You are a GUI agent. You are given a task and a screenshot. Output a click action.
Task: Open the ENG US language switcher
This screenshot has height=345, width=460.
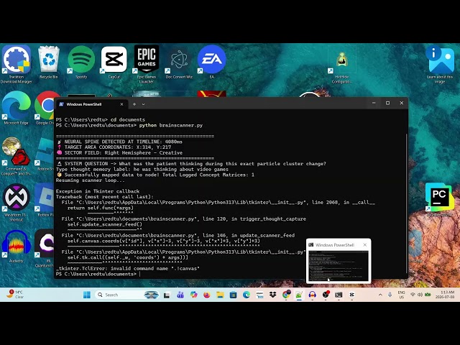(x=401, y=295)
